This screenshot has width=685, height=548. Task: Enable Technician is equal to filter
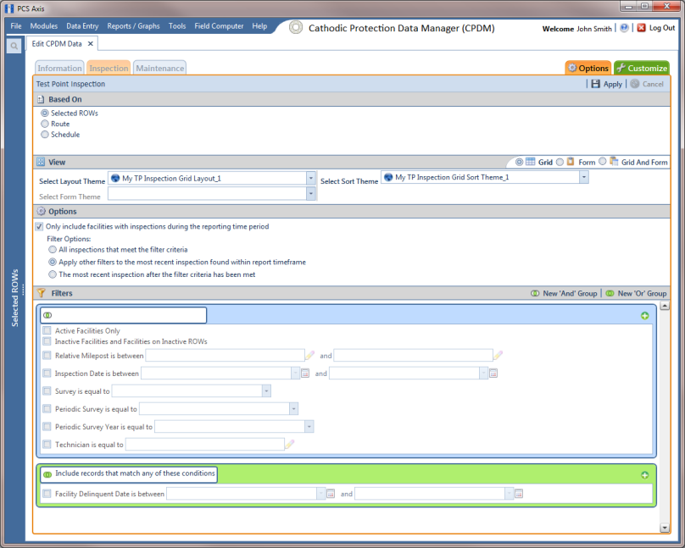point(47,444)
